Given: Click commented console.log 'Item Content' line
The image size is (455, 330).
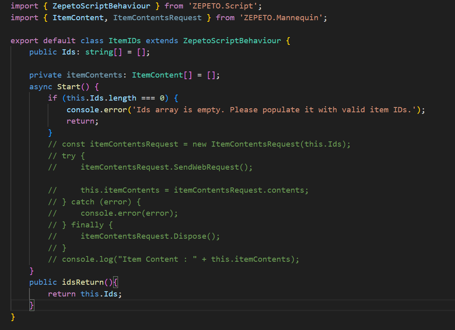Looking at the screenshot, I should pos(173,259).
